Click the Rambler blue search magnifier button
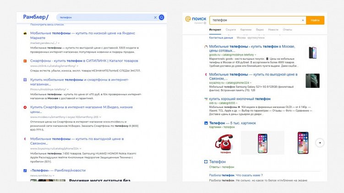This screenshot has width=344, height=193. coord(162,17)
